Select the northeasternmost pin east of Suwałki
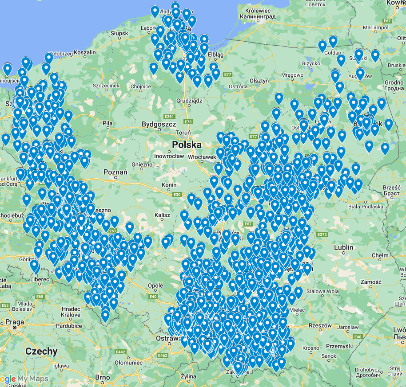Screen dimensions: 406x387 (x=375, y=55)
